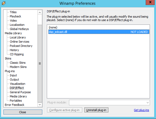Click the Close button
The height and width of the screenshot is (119, 156).
(x=23, y=112)
